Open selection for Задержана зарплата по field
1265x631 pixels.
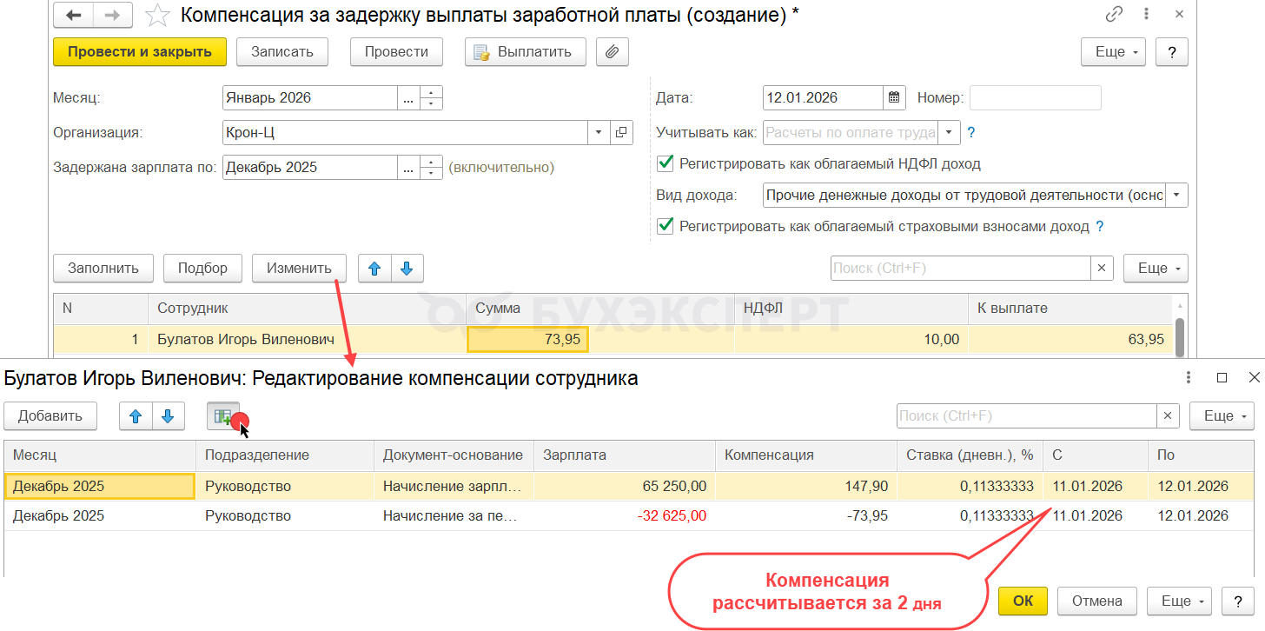[408, 168]
